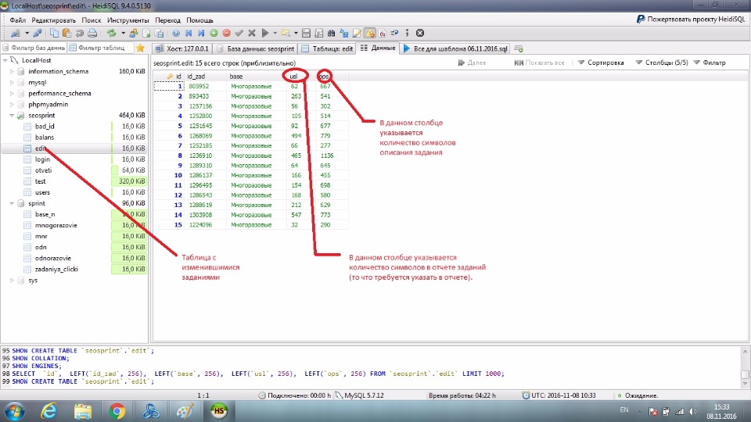Click the id_zad column header
Image resolution: width=751 pixels, height=422 pixels.
205,76
